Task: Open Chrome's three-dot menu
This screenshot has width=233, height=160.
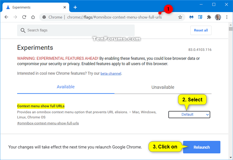Action: 227,17
